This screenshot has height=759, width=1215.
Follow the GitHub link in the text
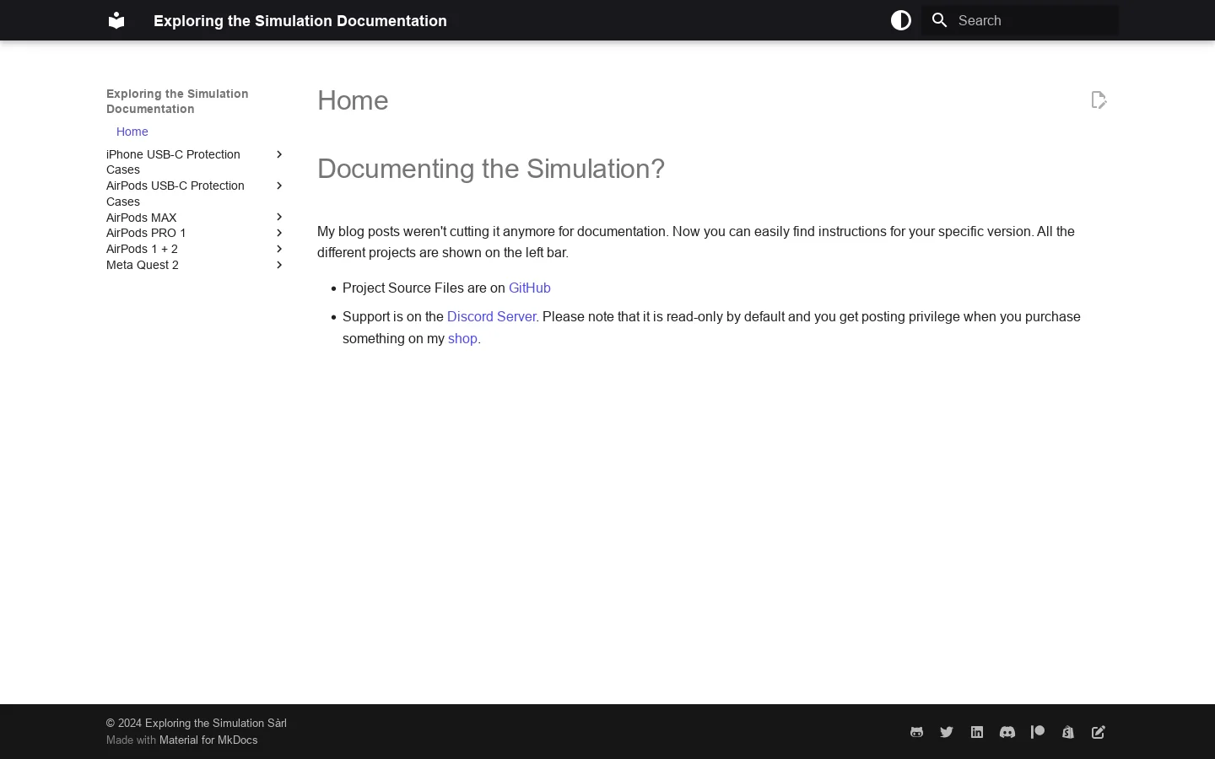[530, 288]
